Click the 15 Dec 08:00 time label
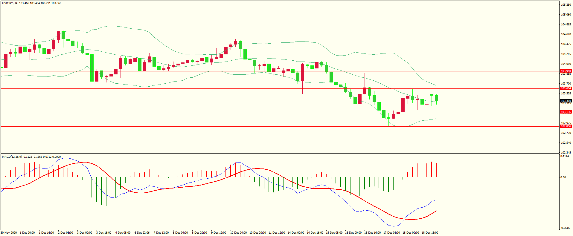The image size is (573, 236). click(334, 233)
